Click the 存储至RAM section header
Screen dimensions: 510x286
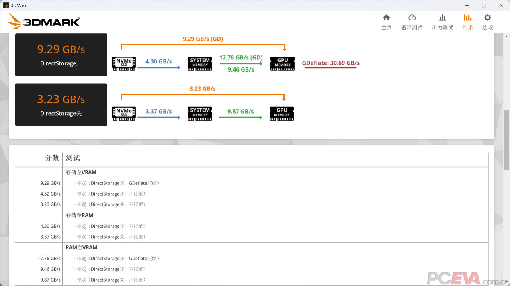point(80,215)
